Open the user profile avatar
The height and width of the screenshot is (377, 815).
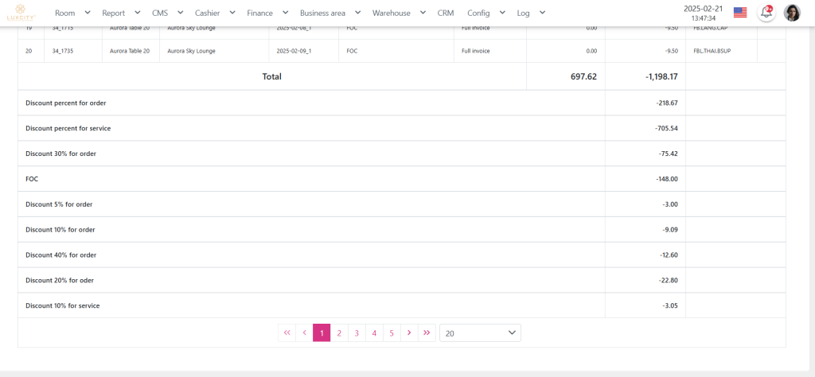click(x=792, y=13)
